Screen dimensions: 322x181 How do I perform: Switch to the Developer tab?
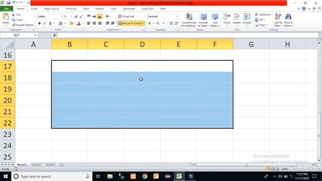pyautogui.click(x=129, y=9)
